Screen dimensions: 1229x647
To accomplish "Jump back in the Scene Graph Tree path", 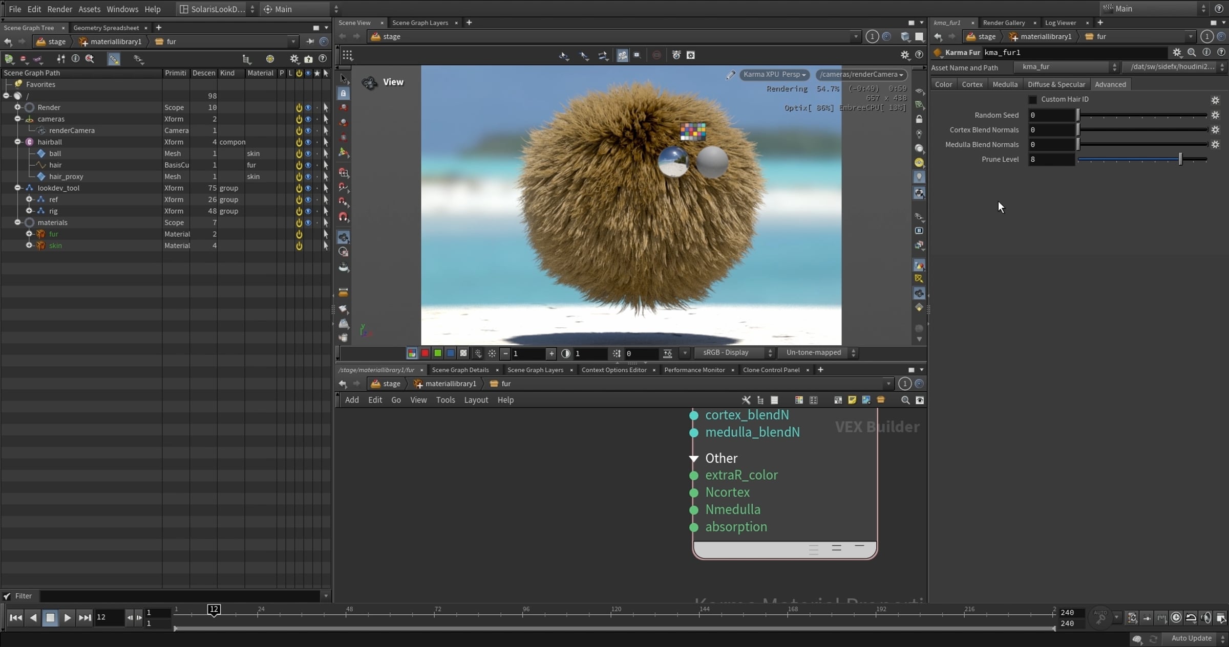I will point(8,41).
